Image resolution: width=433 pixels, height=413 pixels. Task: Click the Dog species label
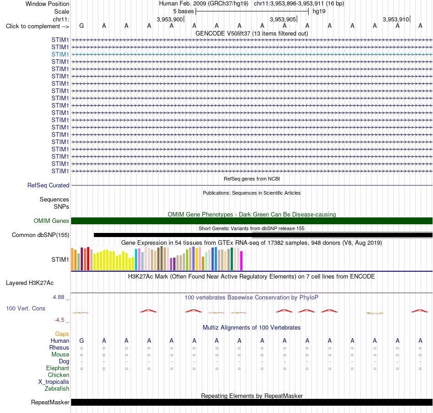(64, 361)
